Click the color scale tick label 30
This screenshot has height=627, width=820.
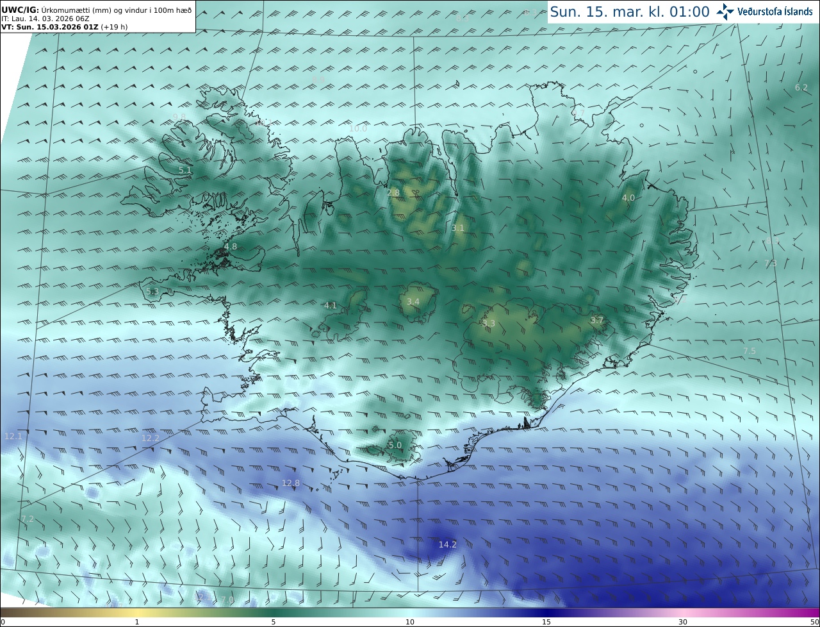point(683,622)
